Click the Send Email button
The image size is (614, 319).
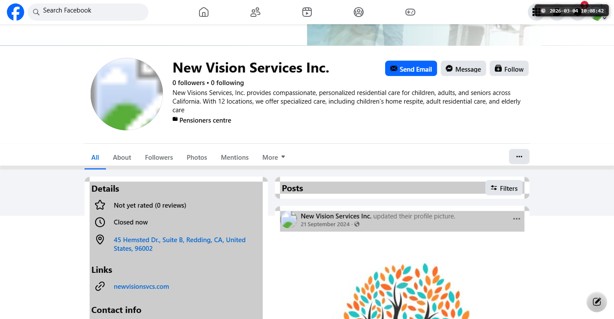(411, 69)
